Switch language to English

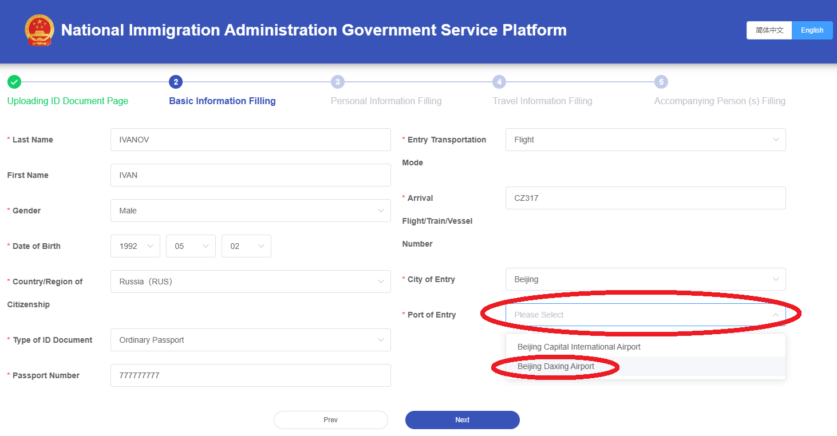coord(812,30)
